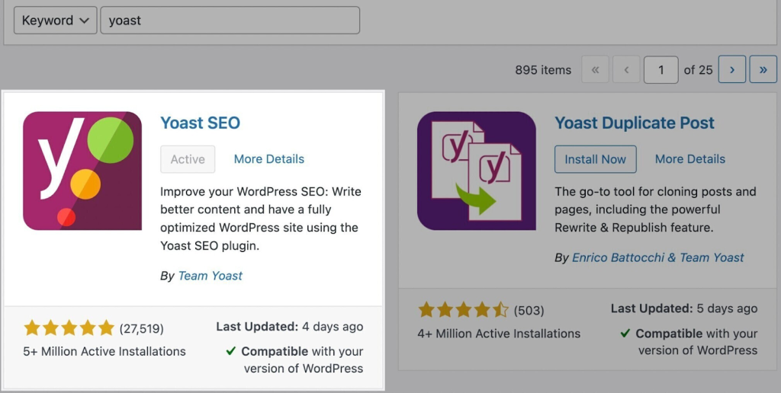Click the Yoast Duplicate Post plugin icon
Image resolution: width=781 pixels, height=393 pixels.
click(477, 171)
